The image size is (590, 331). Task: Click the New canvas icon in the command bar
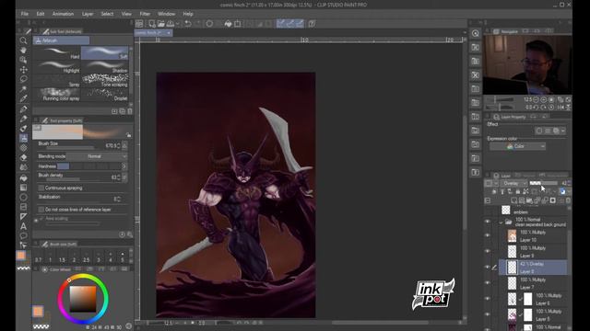coord(152,24)
